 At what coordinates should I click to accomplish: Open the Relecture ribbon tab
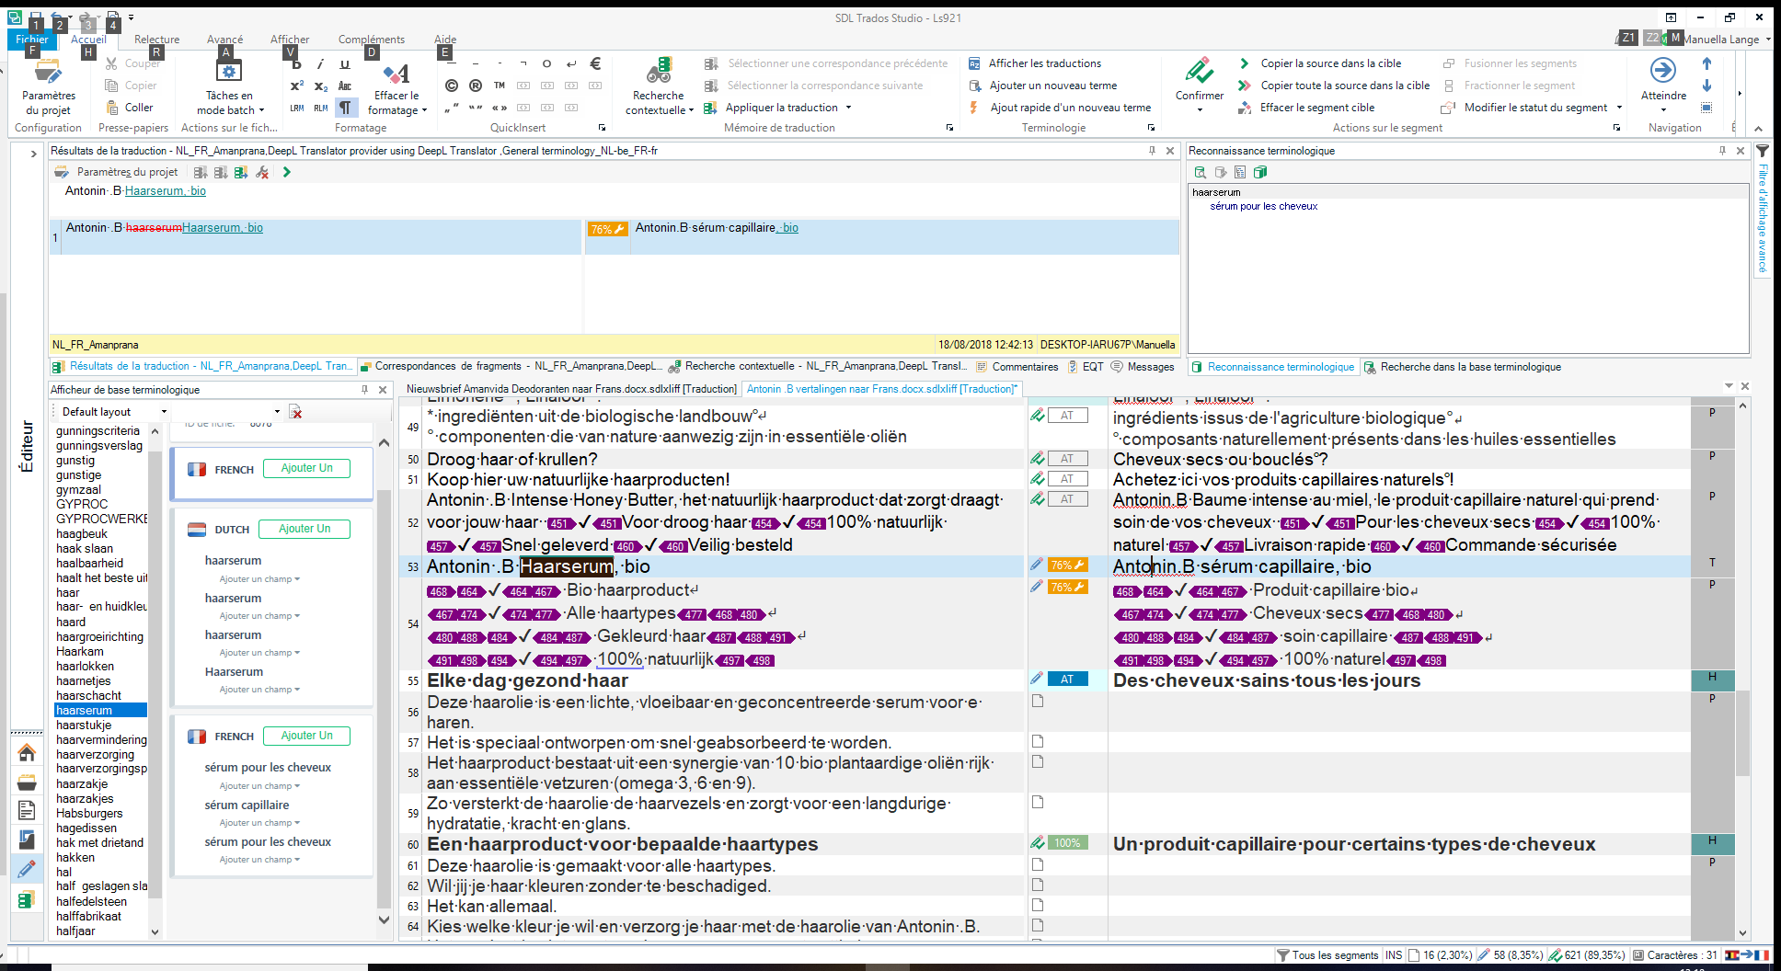pyautogui.click(x=157, y=40)
